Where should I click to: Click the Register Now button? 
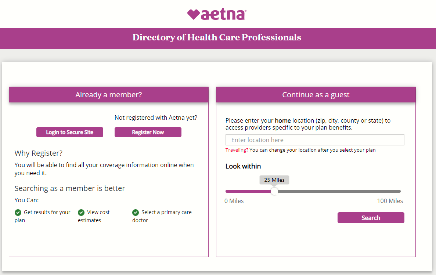[x=148, y=132]
